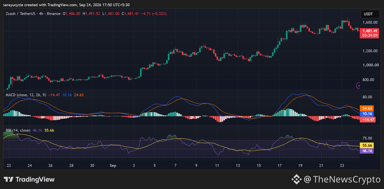Click the 75.00 RSI scale level
Viewport: 384px width, 189px height.
pos(367,138)
